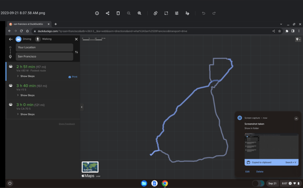Click the San Francisco destination field
The image size is (303, 188).
point(44,57)
